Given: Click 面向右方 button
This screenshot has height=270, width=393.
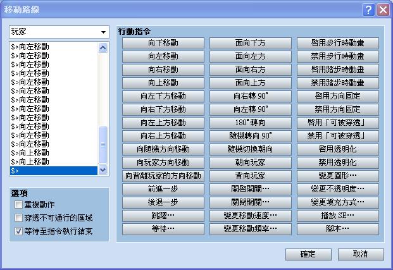Looking at the screenshot, I should point(251,70).
